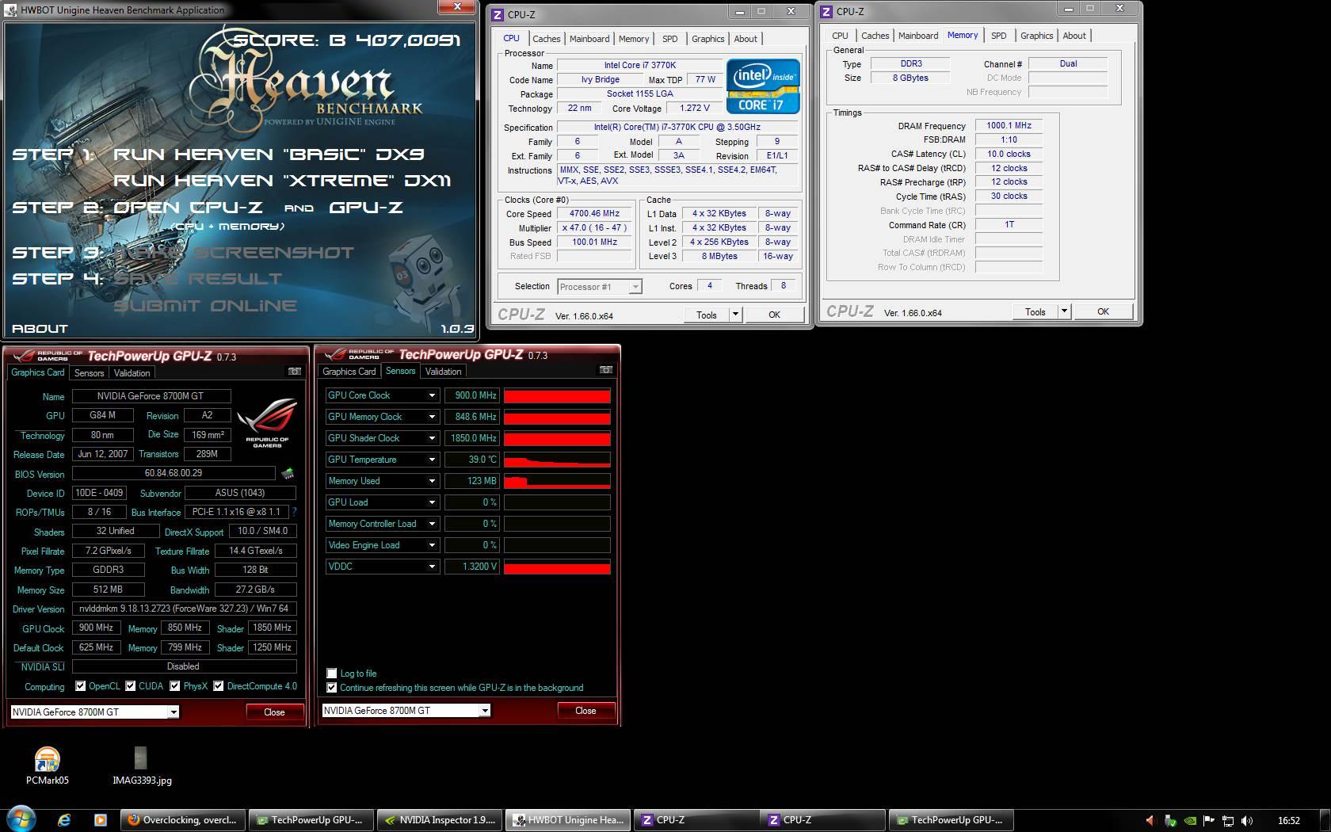Open the About tab in CPU-Z CPU window
The width and height of the screenshot is (1331, 832).
pyautogui.click(x=745, y=39)
